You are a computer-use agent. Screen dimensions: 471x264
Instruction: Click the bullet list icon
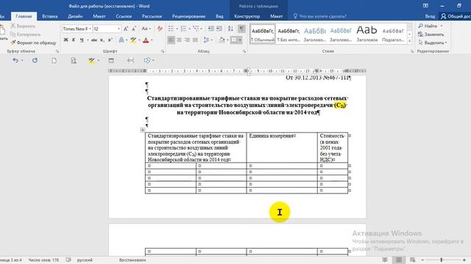171,29
